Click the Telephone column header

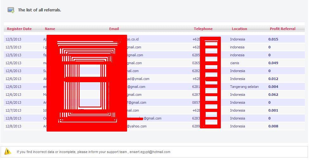coord(203,29)
